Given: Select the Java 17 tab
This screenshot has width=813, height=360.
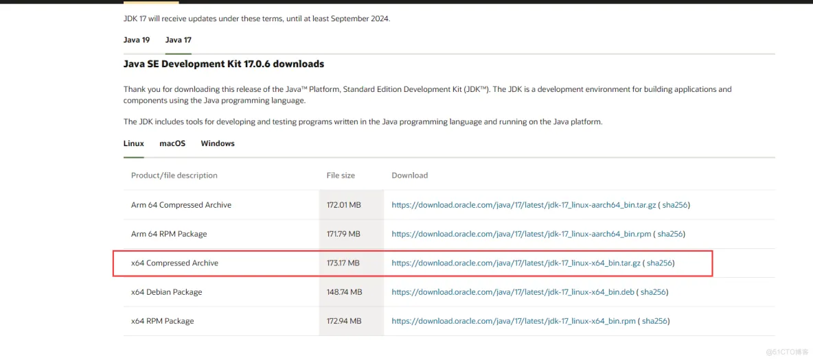Looking at the screenshot, I should [178, 40].
